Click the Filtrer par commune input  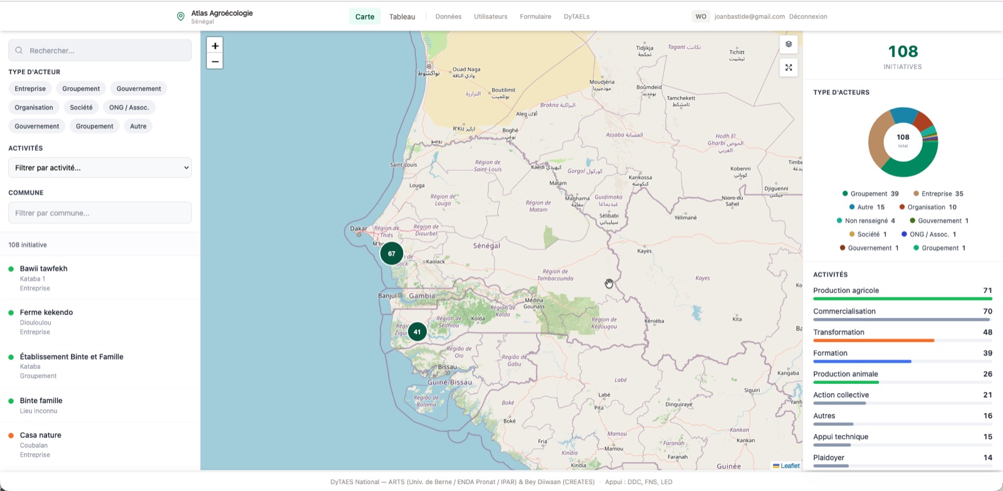[x=100, y=213]
